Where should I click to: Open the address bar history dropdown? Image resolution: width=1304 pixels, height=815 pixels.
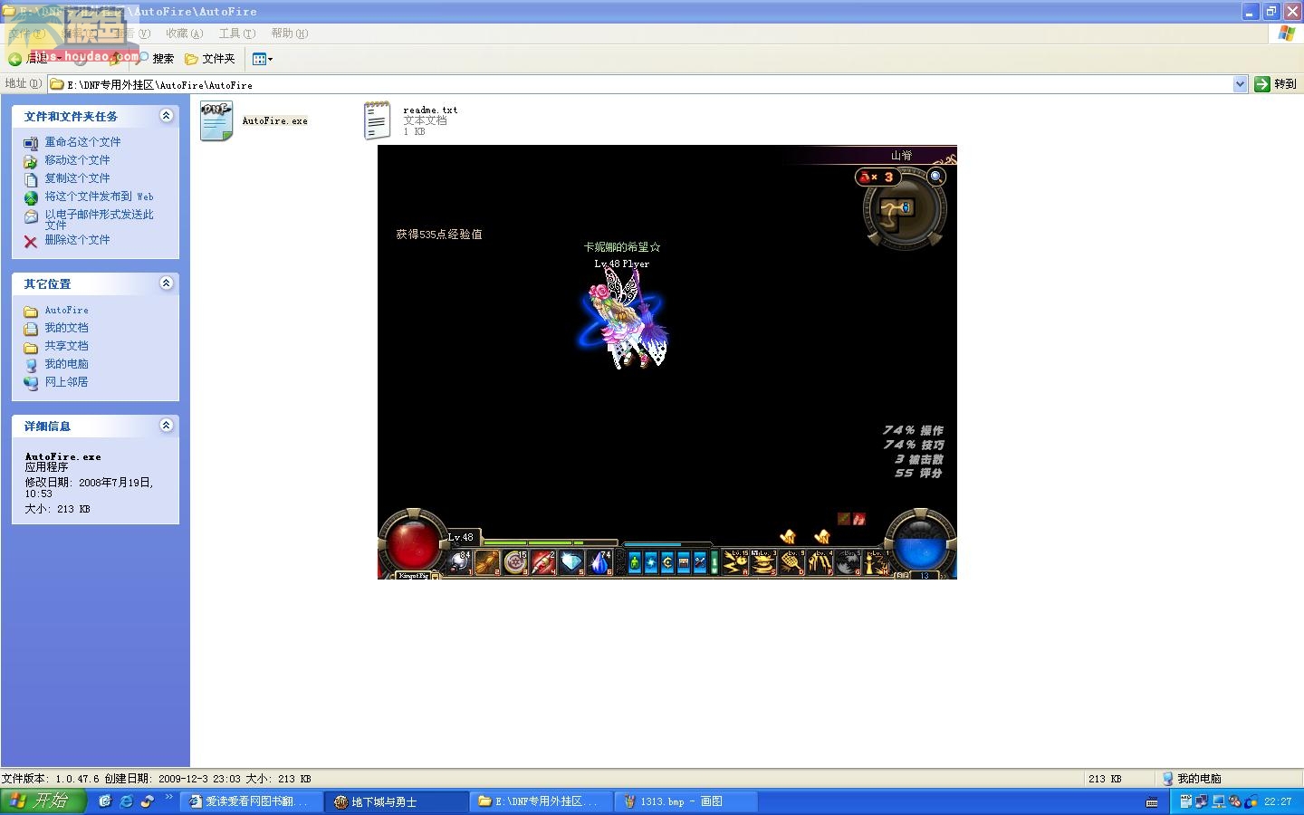(x=1240, y=84)
